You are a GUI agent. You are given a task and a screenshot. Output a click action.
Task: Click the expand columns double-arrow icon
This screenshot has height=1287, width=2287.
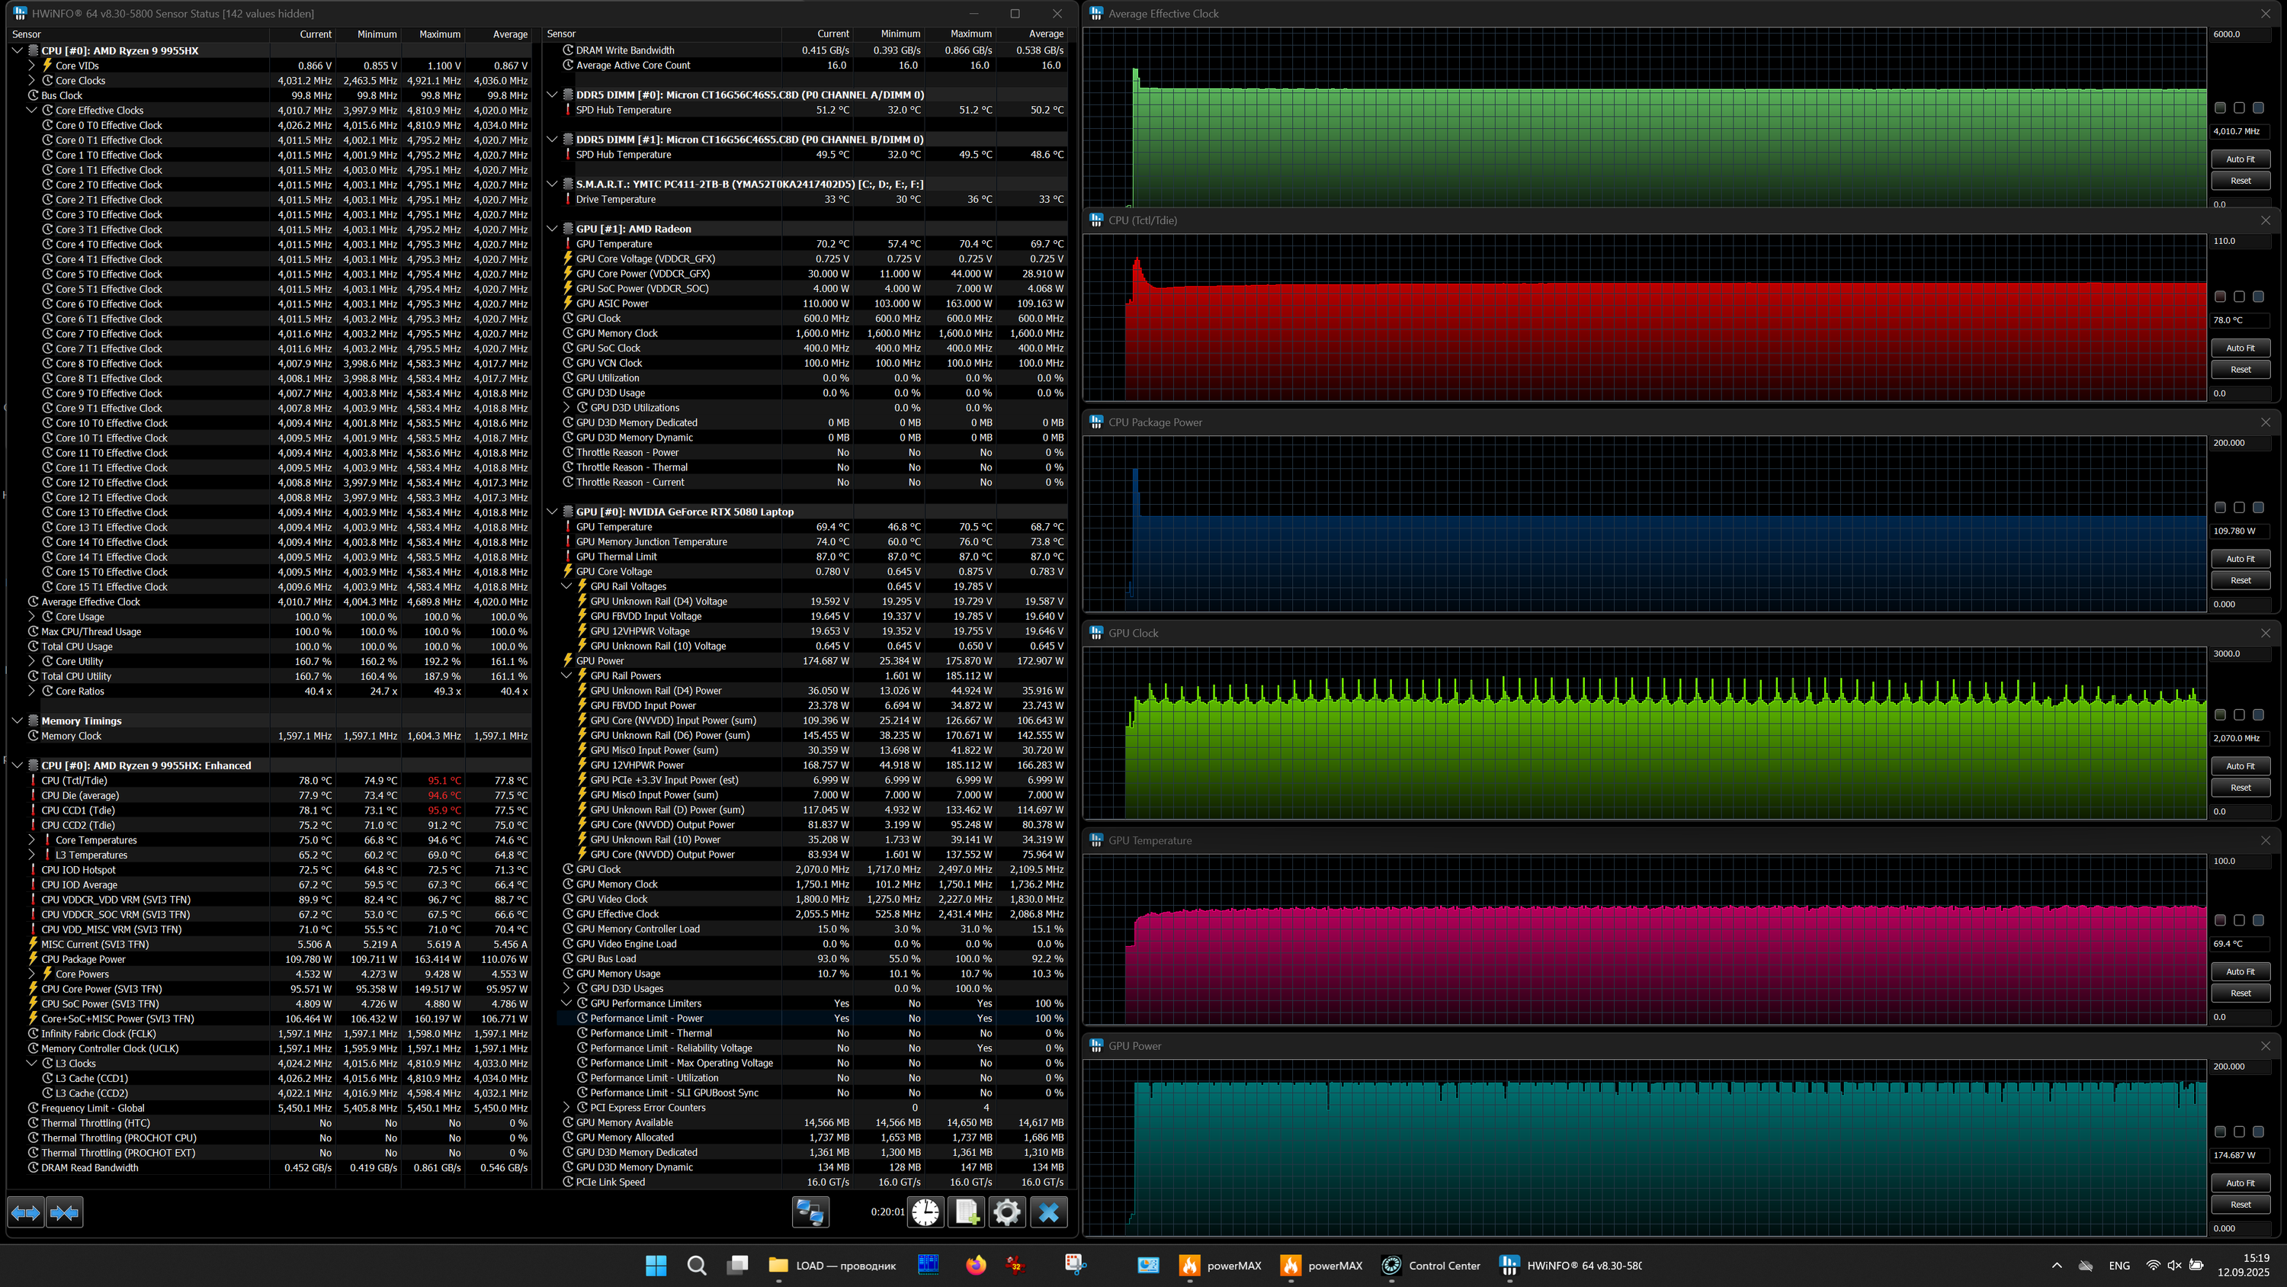point(26,1212)
